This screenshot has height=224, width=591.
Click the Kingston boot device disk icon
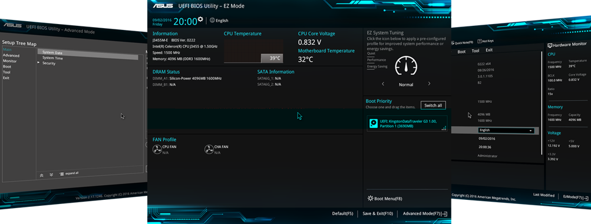[374, 123]
